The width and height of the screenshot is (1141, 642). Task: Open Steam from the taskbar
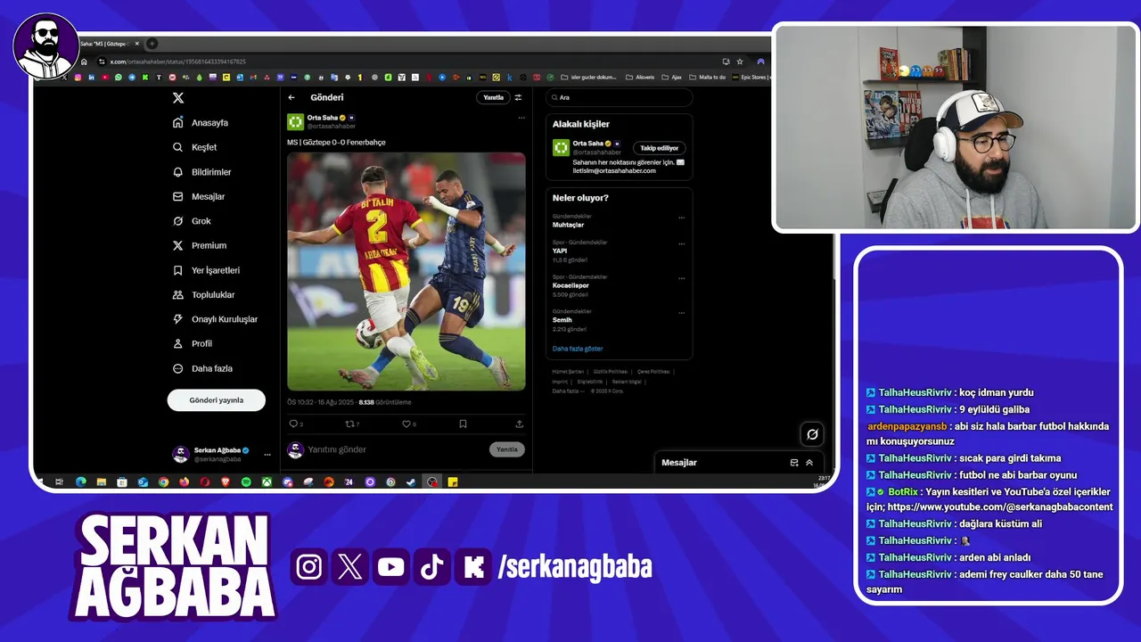pyautogui.click(x=411, y=481)
